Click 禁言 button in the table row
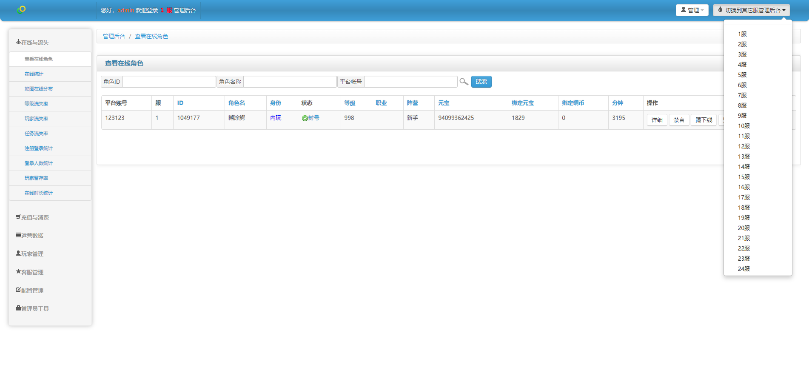This screenshot has height=390, width=809. 679,120
